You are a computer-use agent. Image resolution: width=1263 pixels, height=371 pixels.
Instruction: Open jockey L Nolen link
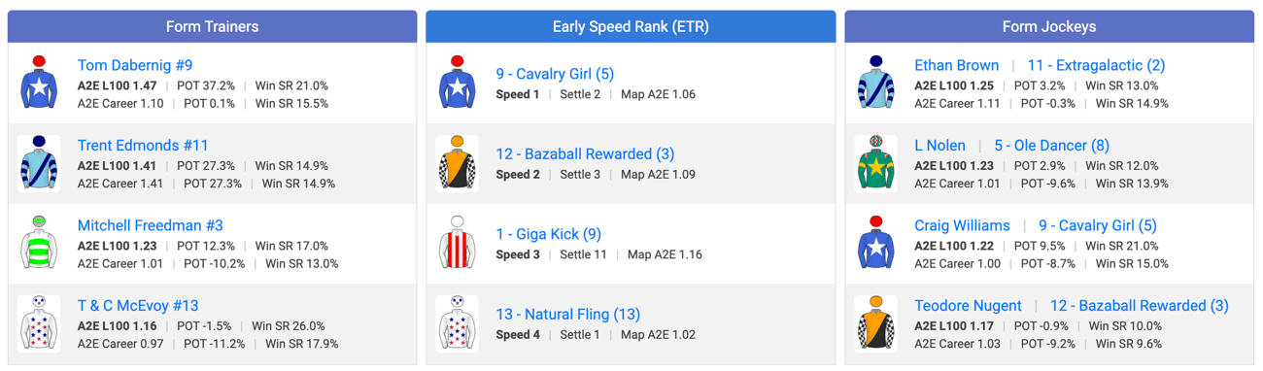click(939, 146)
